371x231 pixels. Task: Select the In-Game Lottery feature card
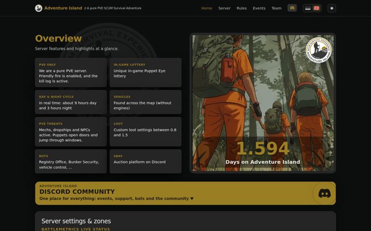[x=145, y=72]
